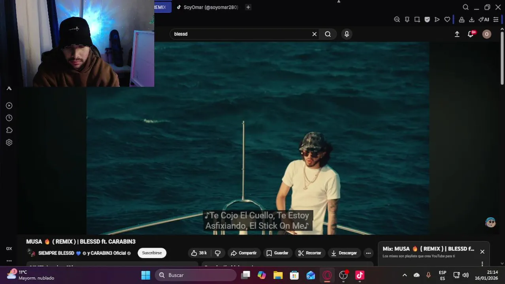This screenshot has width=505, height=284.
Task: Open the player icon in Opera sidebar
Action: click(9, 106)
